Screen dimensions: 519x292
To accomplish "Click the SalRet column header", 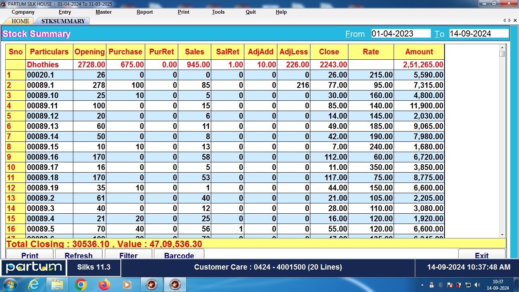I will pos(228,52).
